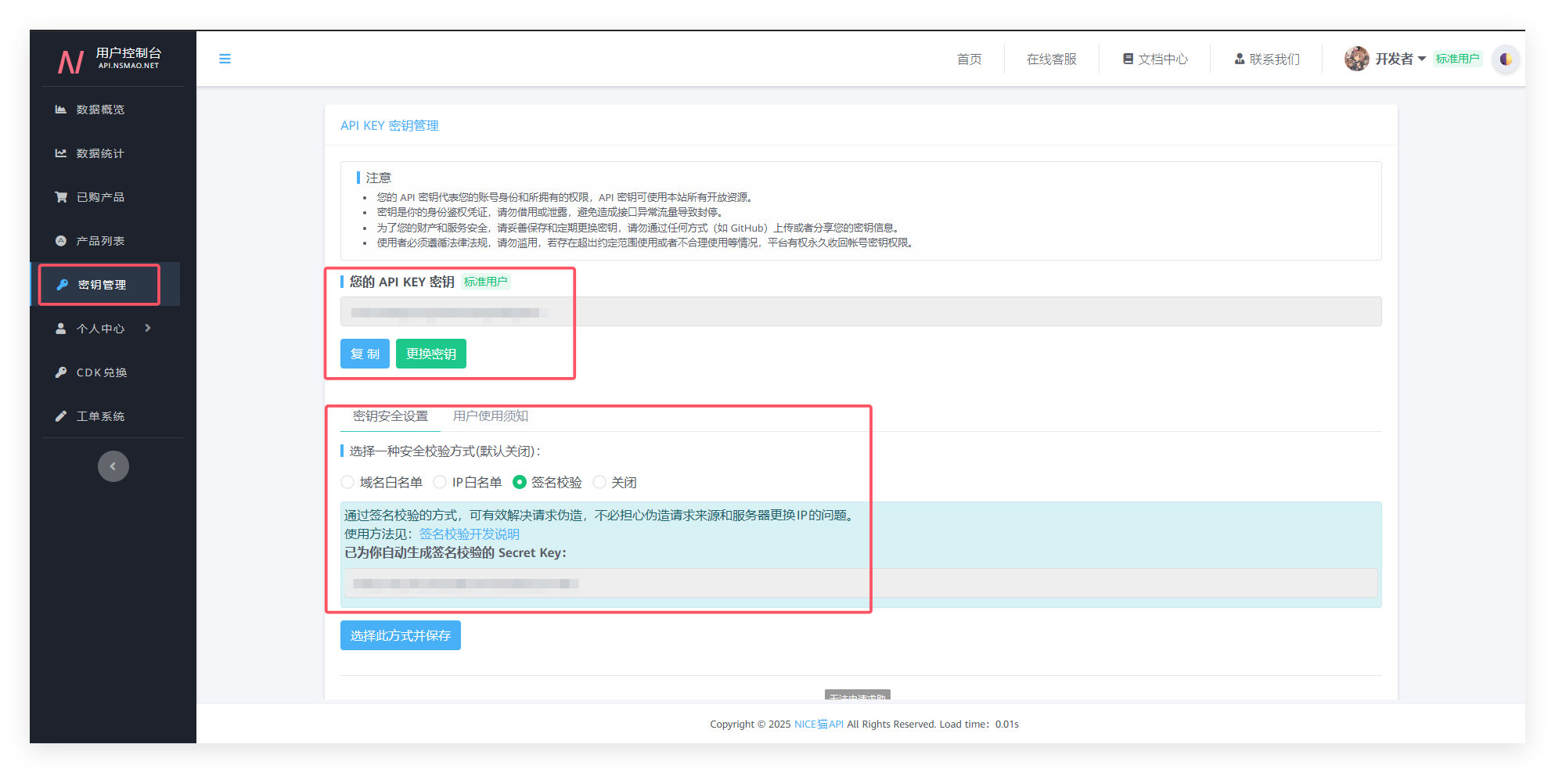Click the user avatar picture
Screen dimensions: 1555x773
tap(1356, 59)
